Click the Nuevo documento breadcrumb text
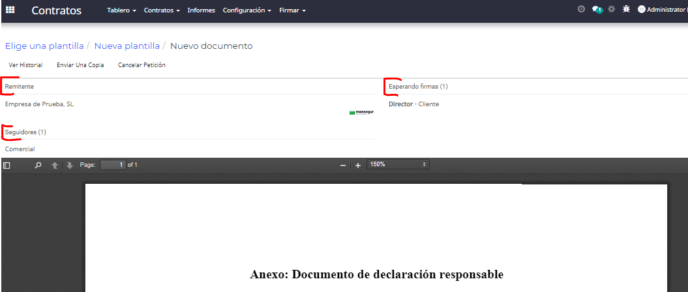The height and width of the screenshot is (292, 688). [x=211, y=46]
